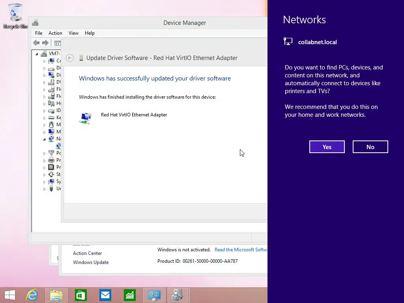Screen dimensions: 404x303
Task: Switch to Device Manager button in taskbar
Action: [178, 295]
